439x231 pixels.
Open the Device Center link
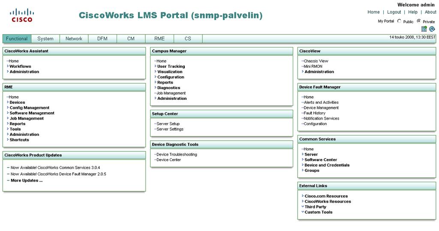[x=168, y=160]
